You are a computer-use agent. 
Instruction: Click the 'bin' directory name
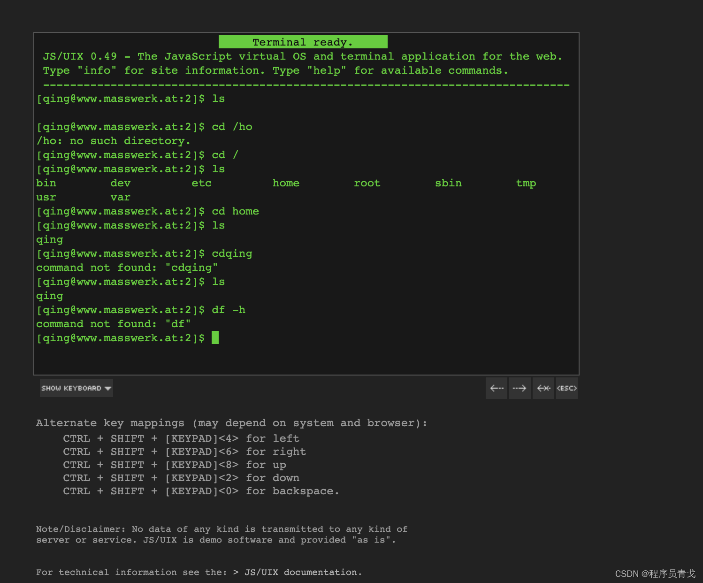tap(46, 183)
